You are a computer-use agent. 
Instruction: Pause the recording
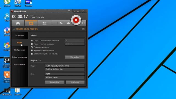[x=83, y=23]
